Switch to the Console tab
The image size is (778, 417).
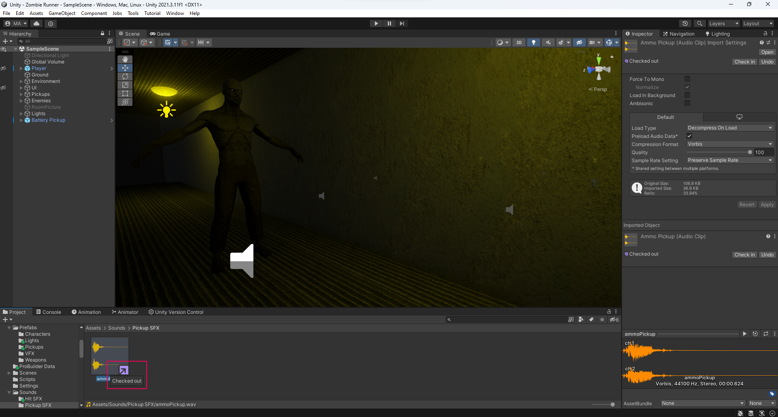pos(49,312)
